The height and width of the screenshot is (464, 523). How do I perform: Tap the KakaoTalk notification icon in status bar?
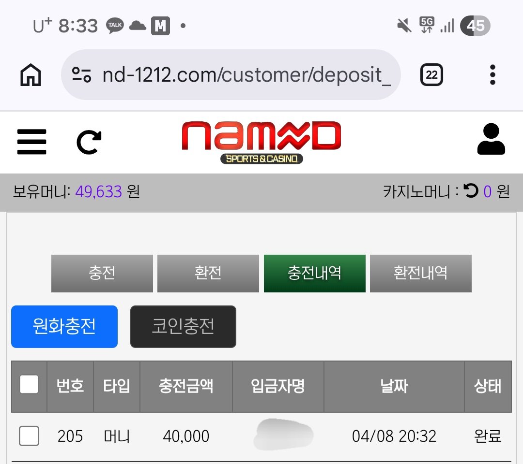click(x=115, y=26)
